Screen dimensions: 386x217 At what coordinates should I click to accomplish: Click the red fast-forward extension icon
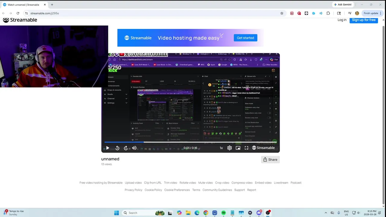point(292,13)
